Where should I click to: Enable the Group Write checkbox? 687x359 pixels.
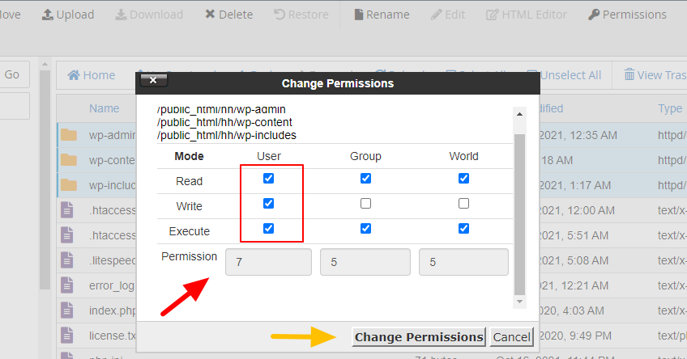click(x=366, y=204)
